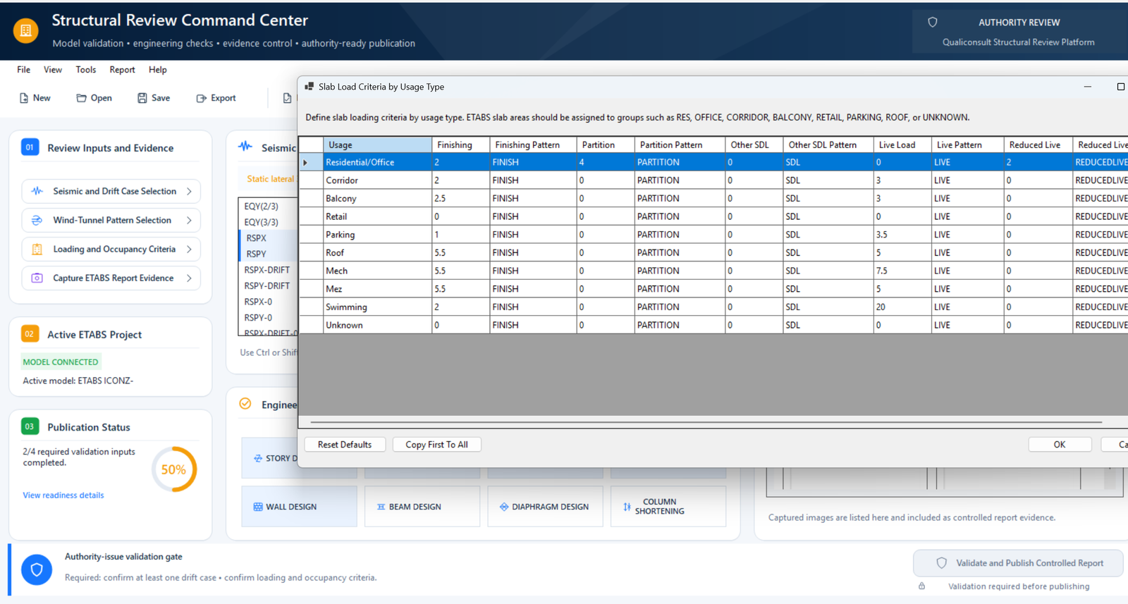Expand Wind-Tunnel Pattern Selection chevron
Image resolution: width=1128 pixels, height=604 pixels.
pyautogui.click(x=189, y=220)
